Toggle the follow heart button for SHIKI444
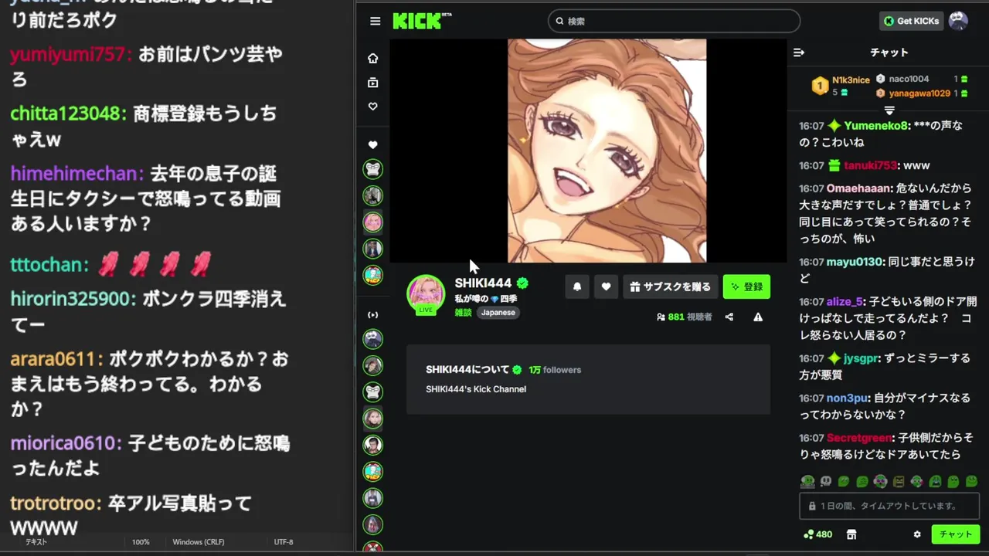 [606, 286]
